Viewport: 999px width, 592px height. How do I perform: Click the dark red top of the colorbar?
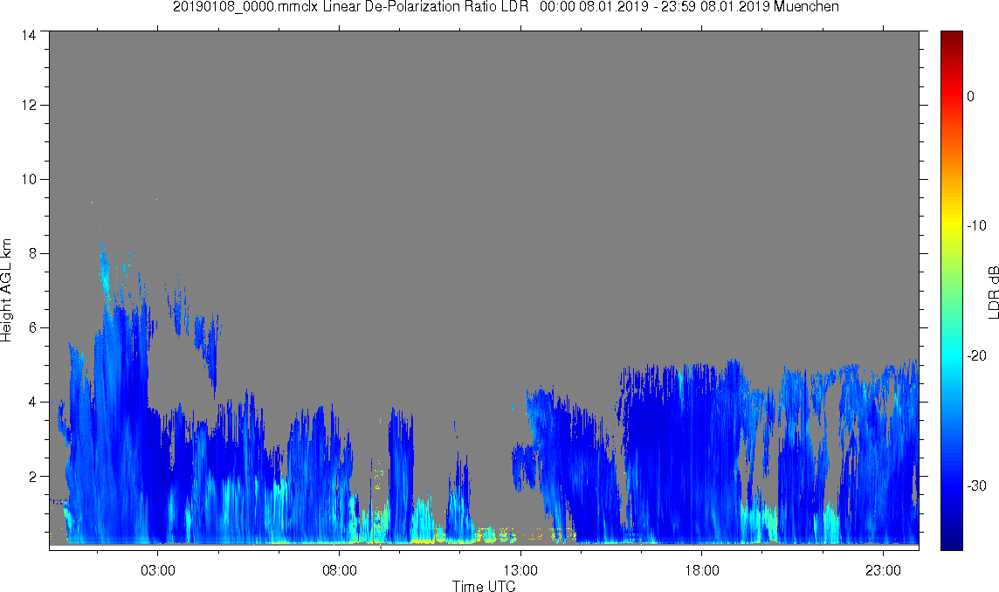(x=952, y=37)
